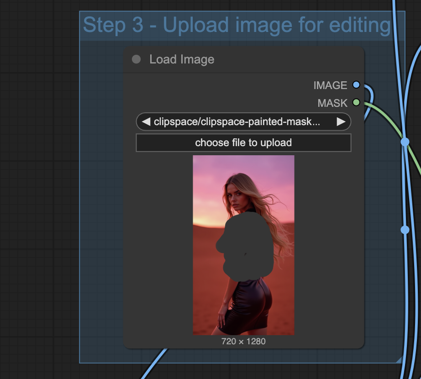The height and width of the screenshot is (379, 421).
Task: Click the upper reroute dot on blue wire
Action: pyautogui.click(x=405, y=142)
